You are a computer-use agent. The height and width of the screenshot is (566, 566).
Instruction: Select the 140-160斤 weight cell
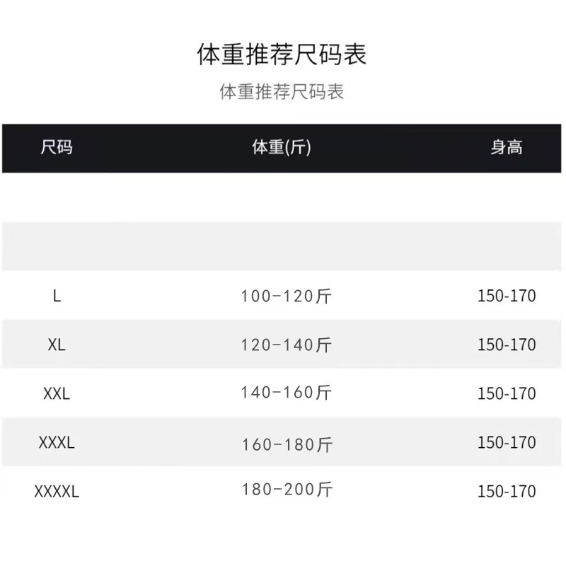tap(287, 393)
